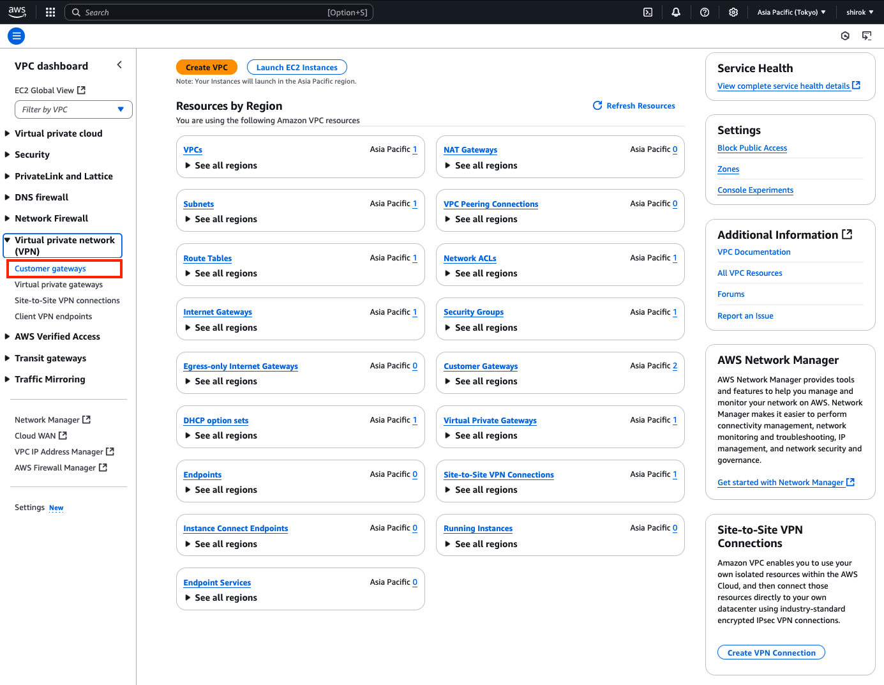The height and width of the screenshot is (685, 884).
Task: Open notifications bell icon
Action: (676, 12)
